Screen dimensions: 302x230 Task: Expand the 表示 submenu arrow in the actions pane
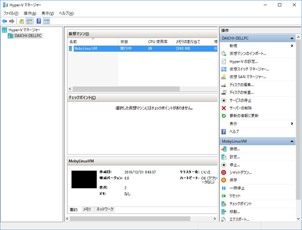292,124
